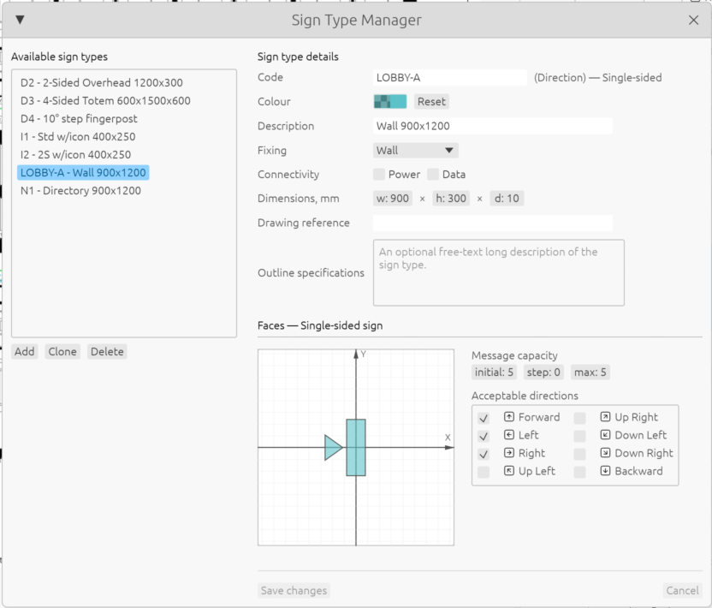The height and width of the screenshot is (608, 712).
Task: Choose D4 - 10° step fingerpost sign type
Action: (x=79, y=118)
